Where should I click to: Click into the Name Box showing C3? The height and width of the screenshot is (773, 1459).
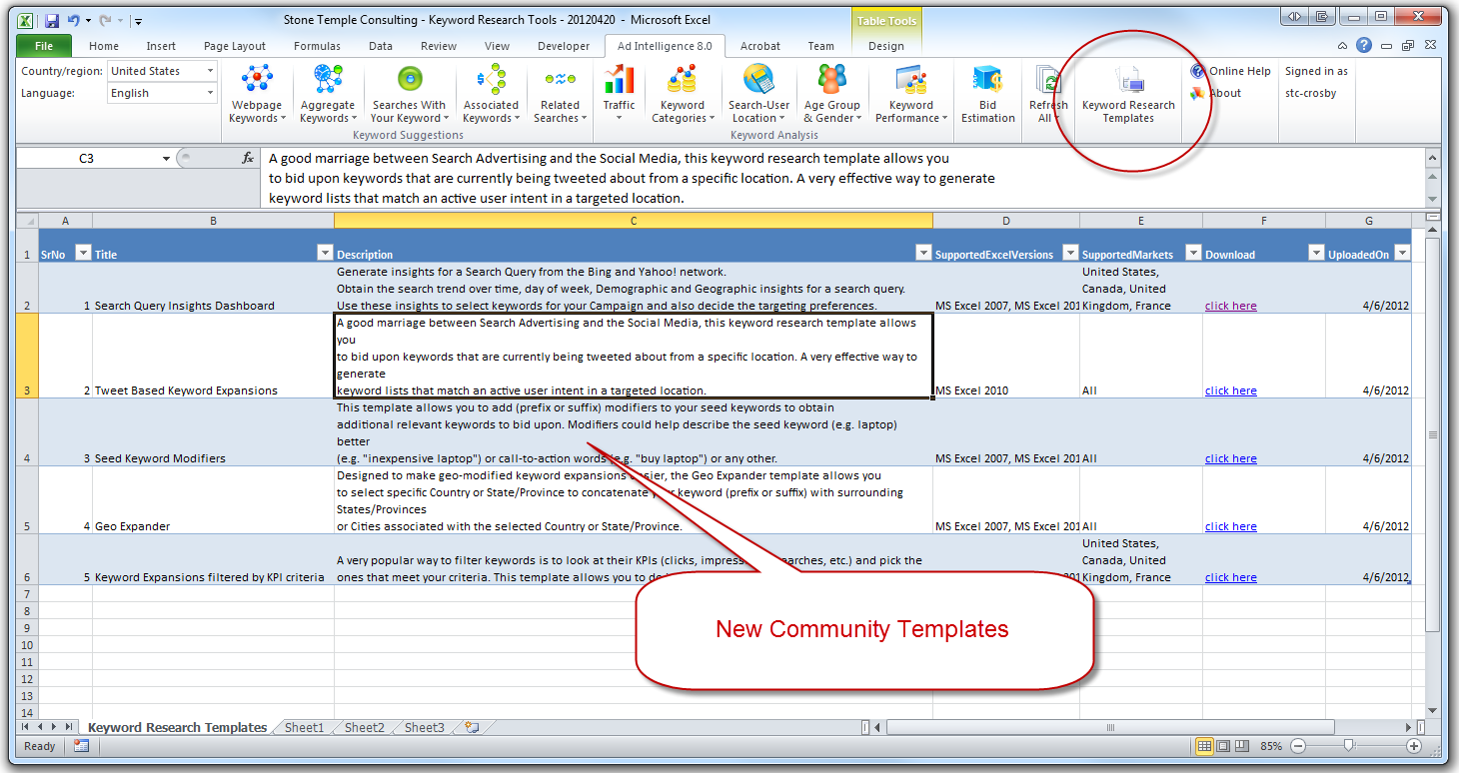(x=87, y=158)
